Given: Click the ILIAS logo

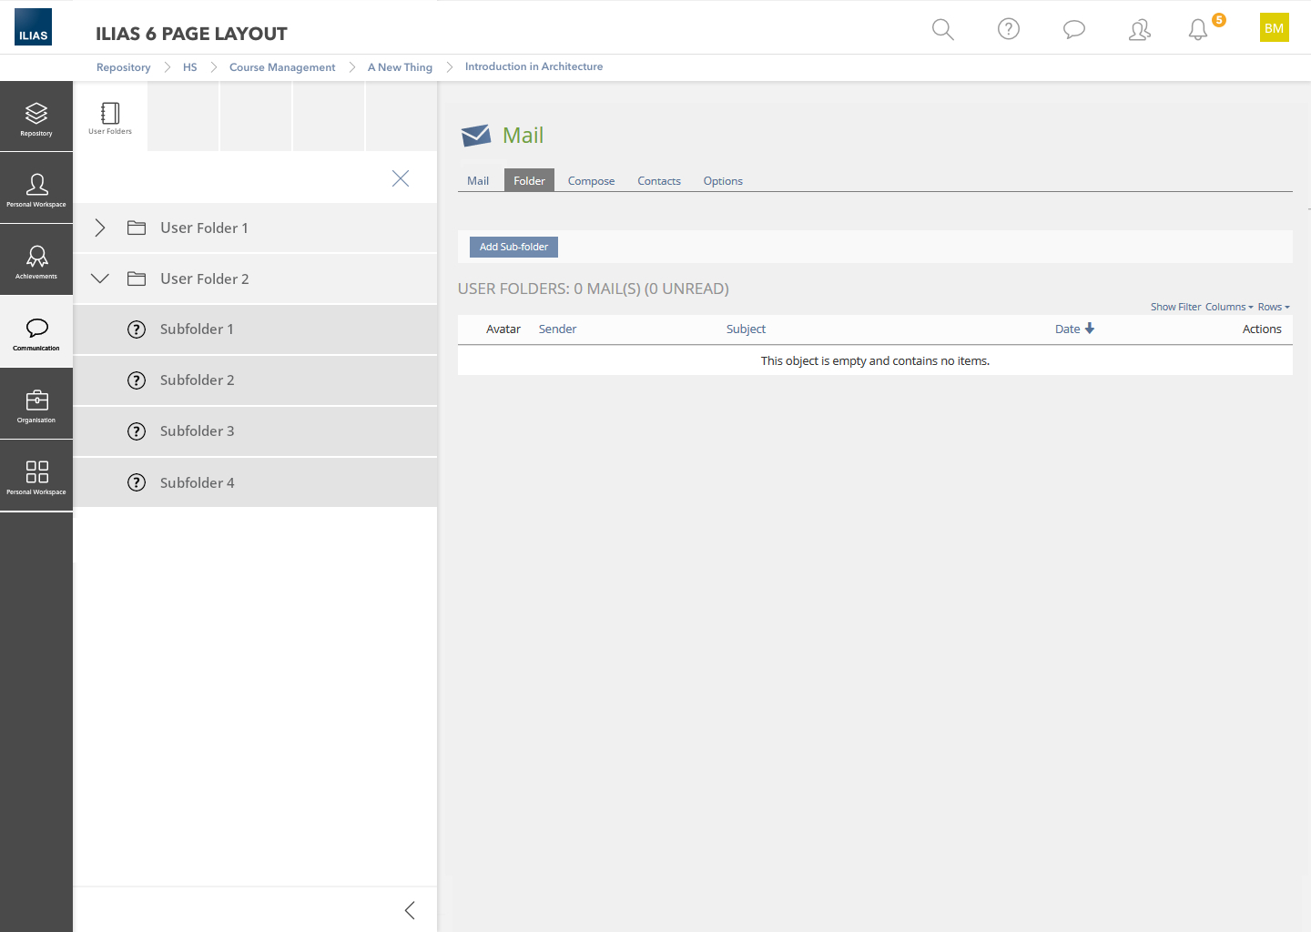Looking at the screenshot, I should [34, 27].
